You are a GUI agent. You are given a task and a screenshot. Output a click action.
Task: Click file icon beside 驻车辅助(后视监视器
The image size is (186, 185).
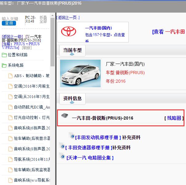(x=10, y=170)
